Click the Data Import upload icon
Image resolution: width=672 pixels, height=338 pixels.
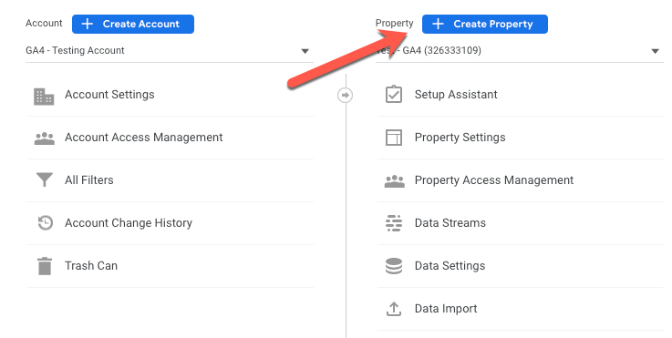394,309
